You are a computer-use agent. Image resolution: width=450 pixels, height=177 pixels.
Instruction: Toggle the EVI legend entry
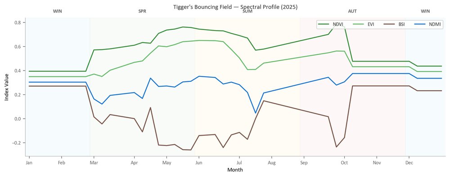point(364,24)
